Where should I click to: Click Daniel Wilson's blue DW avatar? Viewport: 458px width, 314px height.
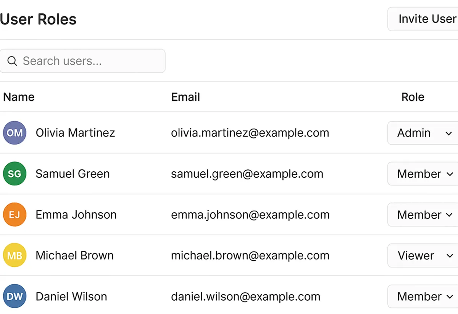pos(15,296)
